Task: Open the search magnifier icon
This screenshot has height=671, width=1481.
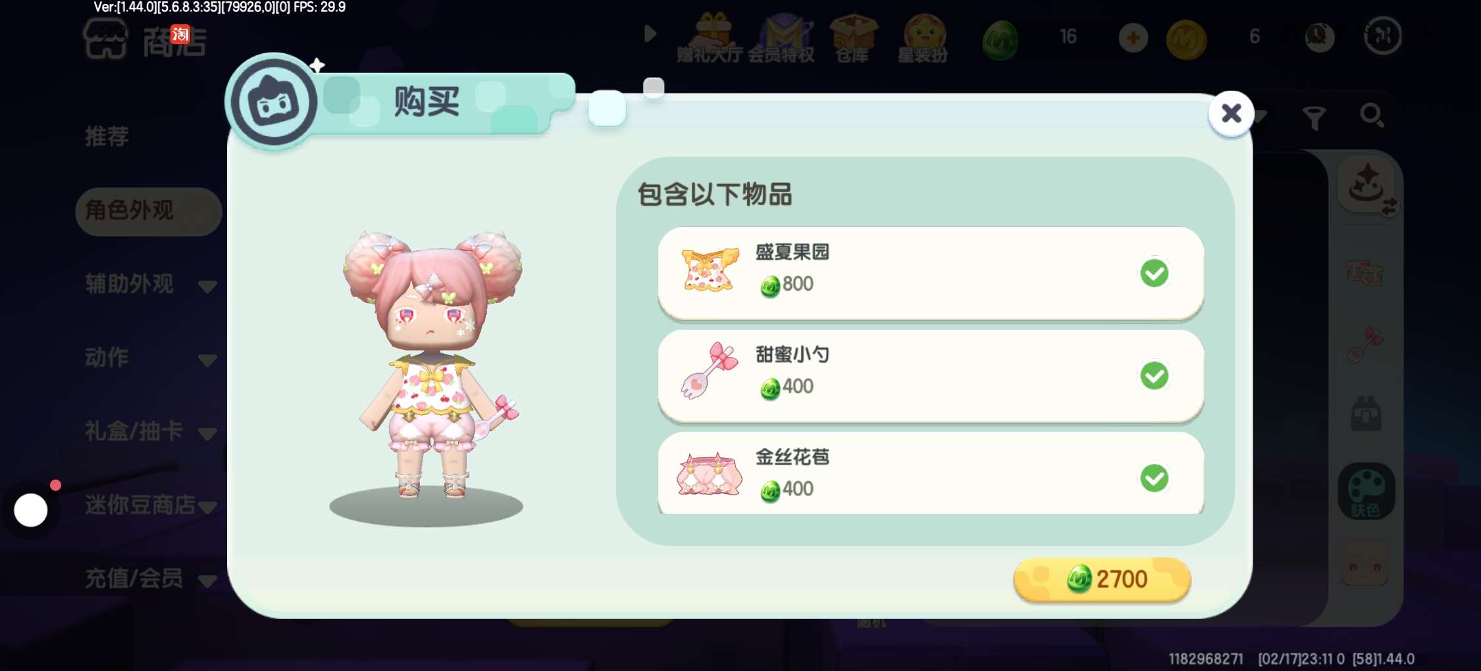Action: pos(1372,116)
